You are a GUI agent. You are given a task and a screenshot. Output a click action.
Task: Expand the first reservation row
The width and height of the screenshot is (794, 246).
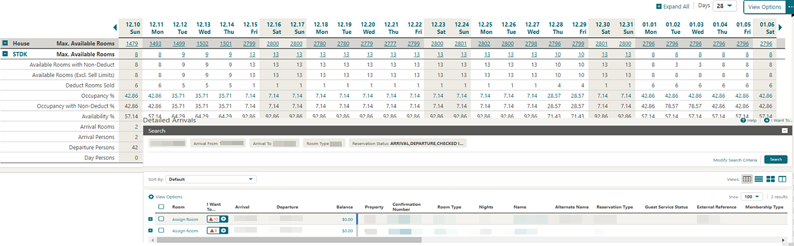point(151,219)
